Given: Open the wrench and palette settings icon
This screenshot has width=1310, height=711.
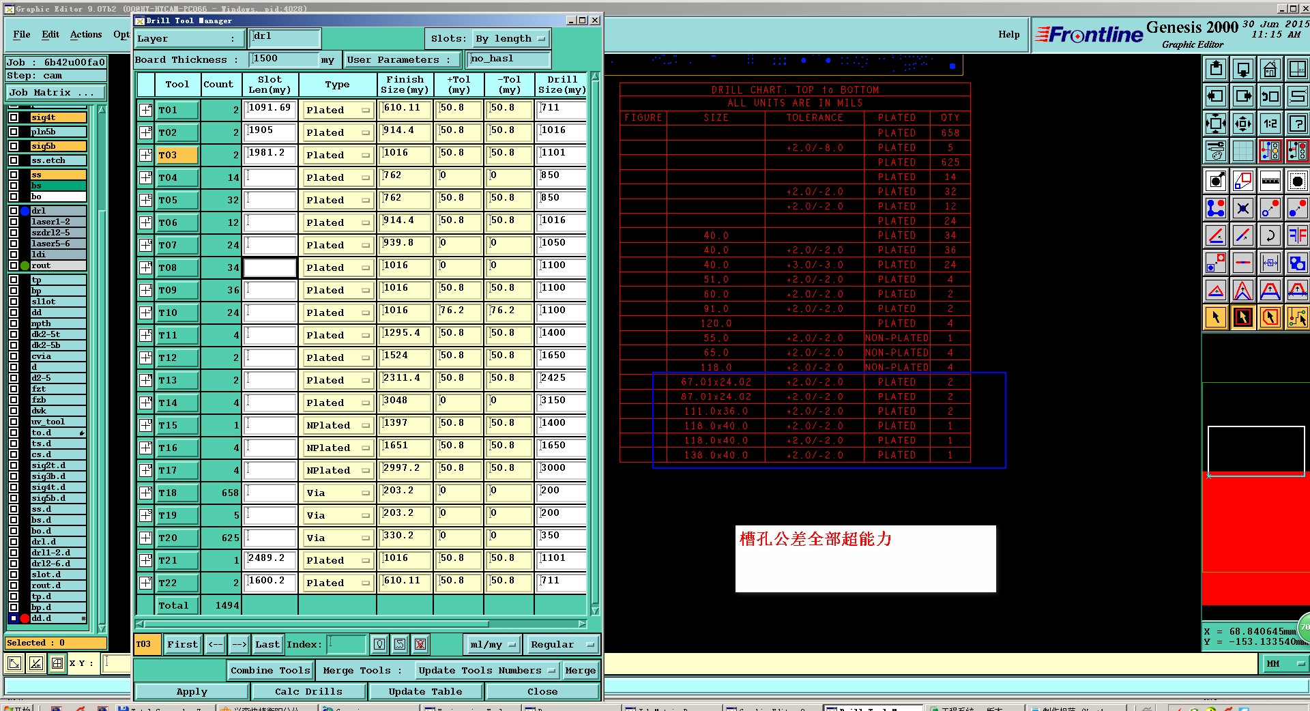Looking at the screenshot, I should [1216, 151].
